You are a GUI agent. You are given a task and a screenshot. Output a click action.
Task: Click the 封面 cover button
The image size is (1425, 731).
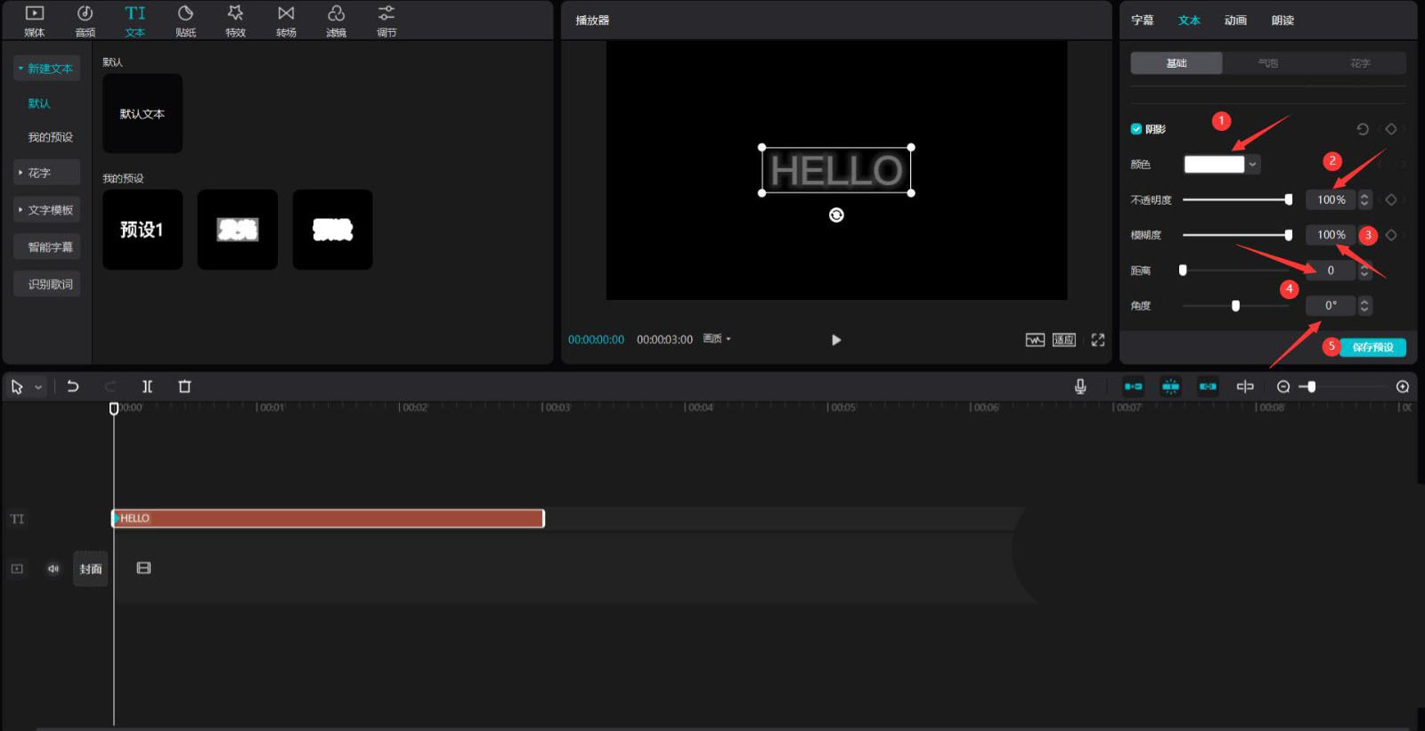pos(90,569)
